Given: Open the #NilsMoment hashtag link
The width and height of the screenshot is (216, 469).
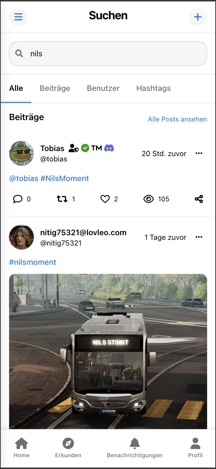Looking at the screenshot, I should [65, 178].
